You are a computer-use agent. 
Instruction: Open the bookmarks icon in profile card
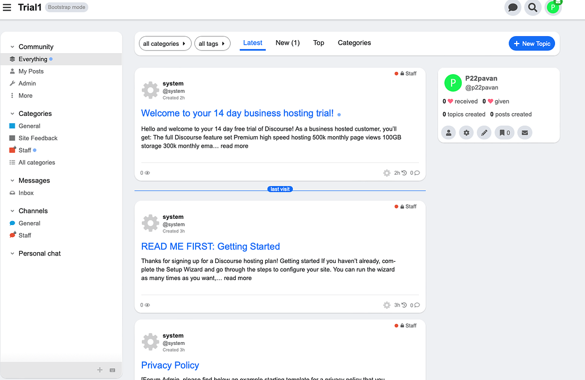[504, 133]
